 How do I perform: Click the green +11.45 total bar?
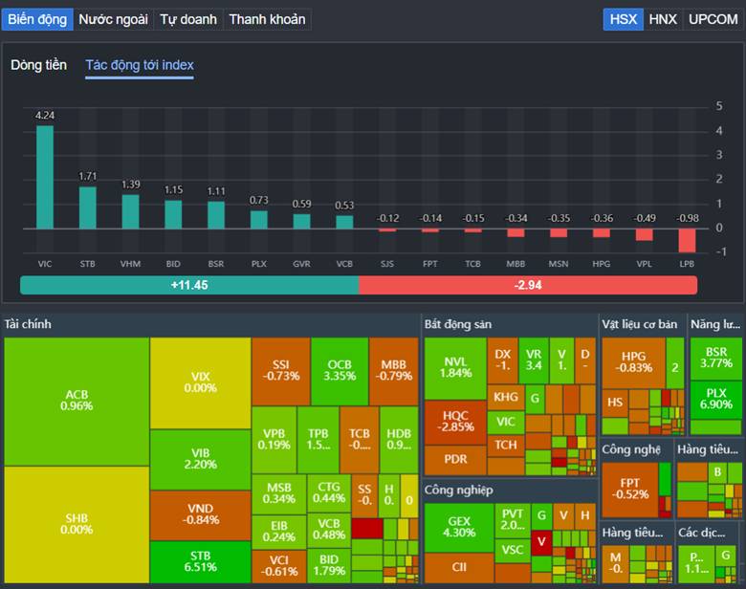189,286
